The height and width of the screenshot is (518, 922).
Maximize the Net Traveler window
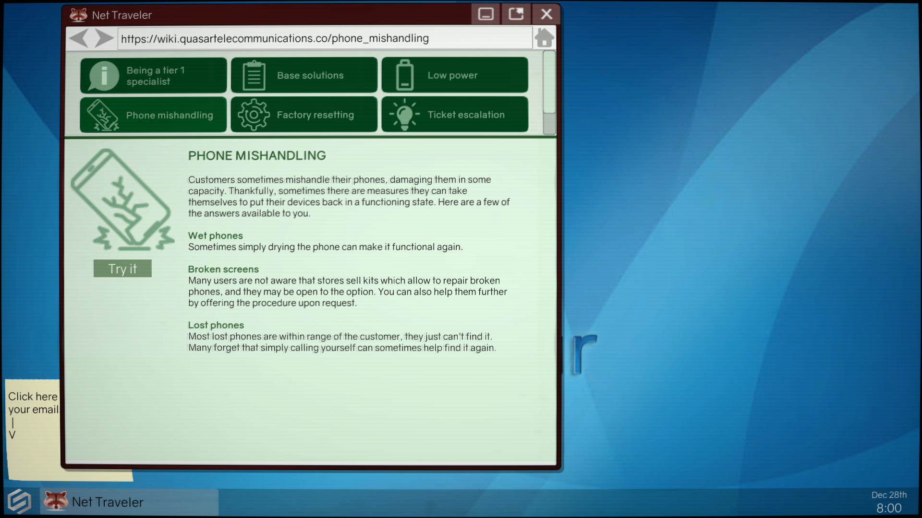click(x=516, y=14)
